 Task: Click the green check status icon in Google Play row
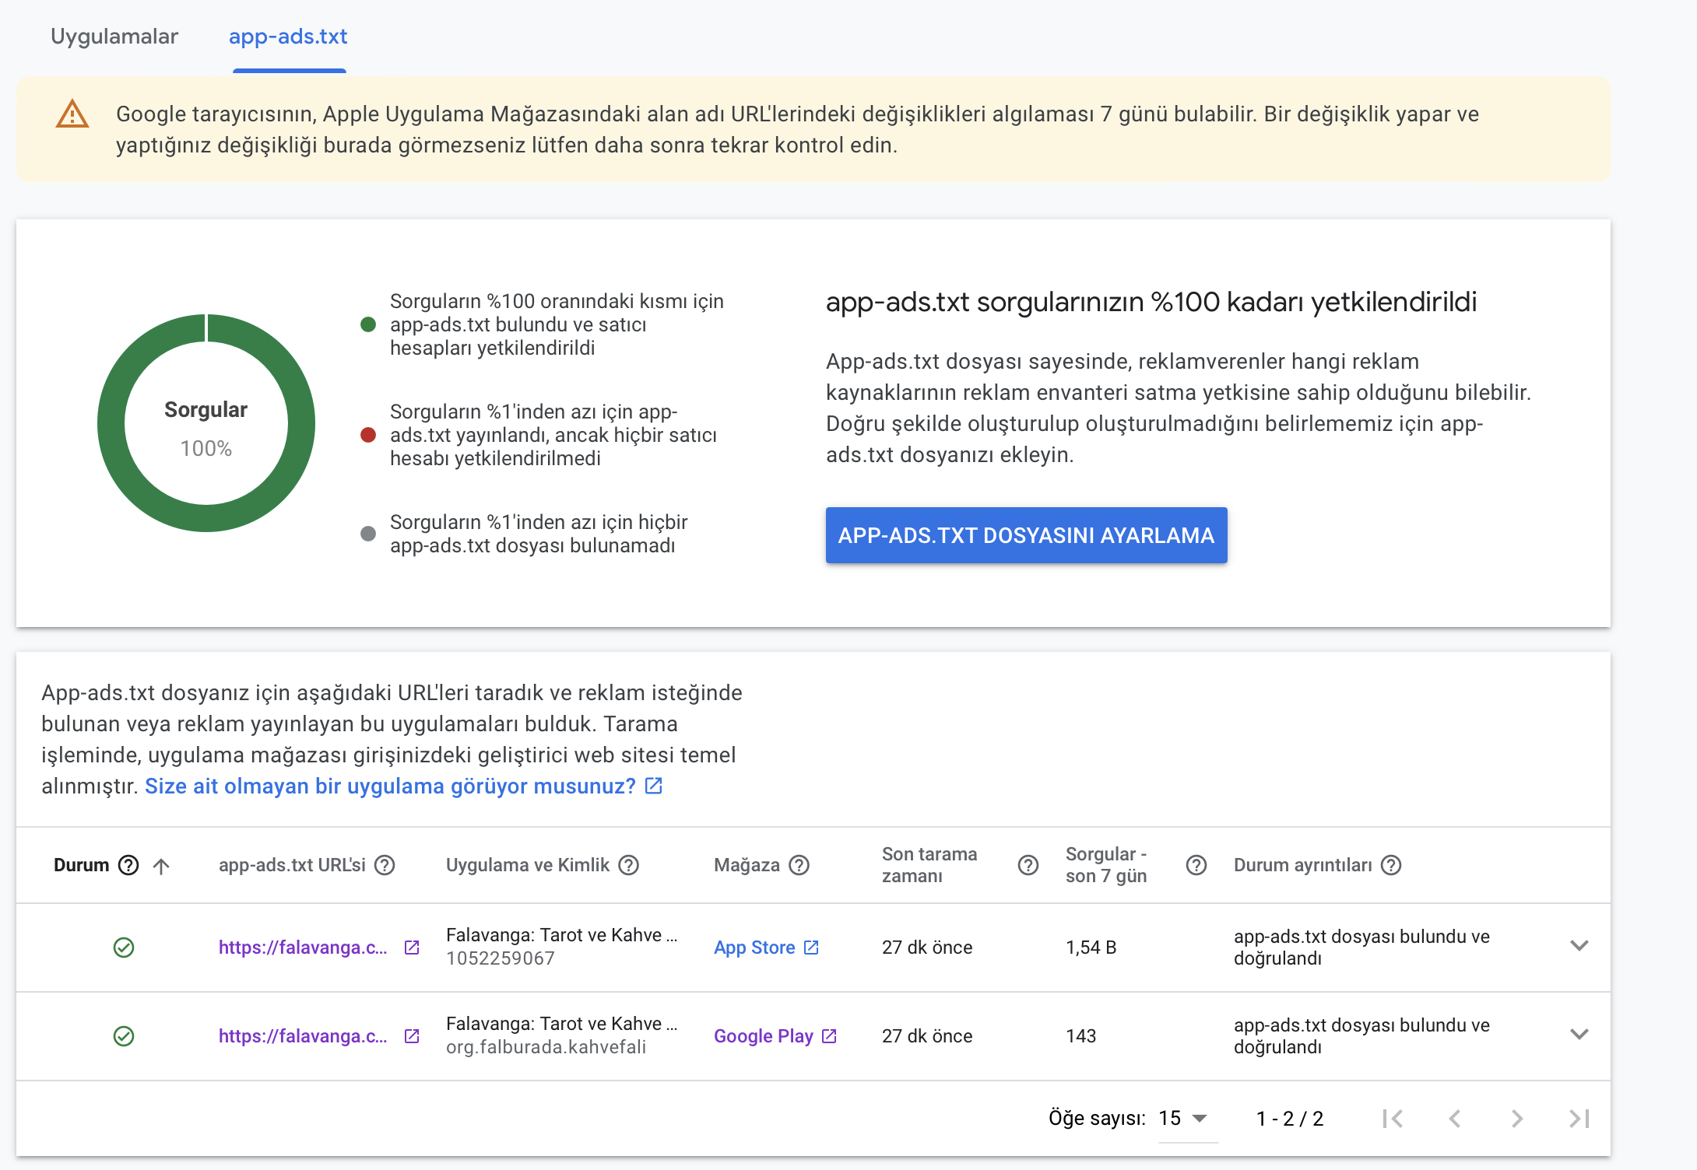(x=124, y=1036)
